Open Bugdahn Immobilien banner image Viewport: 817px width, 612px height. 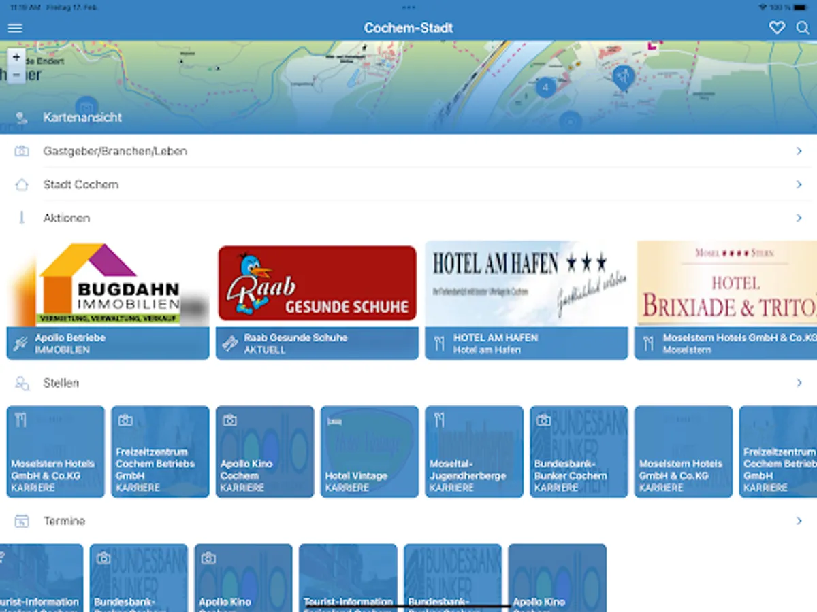(x=108, y=284)
